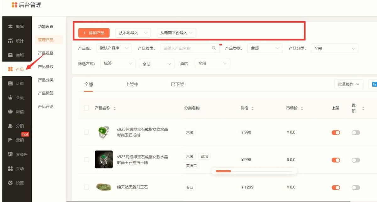Click the 添加产品 add product button

pyautogui.click(x=94, y=33)
